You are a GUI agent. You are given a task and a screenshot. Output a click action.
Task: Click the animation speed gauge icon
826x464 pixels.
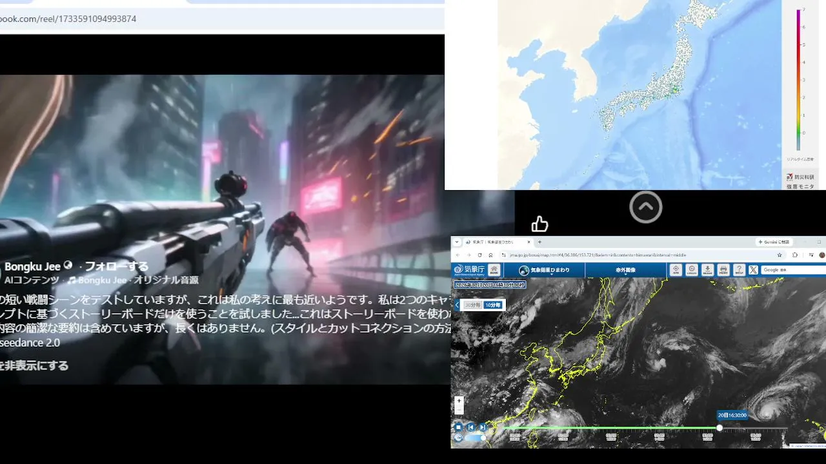point(458,438)
